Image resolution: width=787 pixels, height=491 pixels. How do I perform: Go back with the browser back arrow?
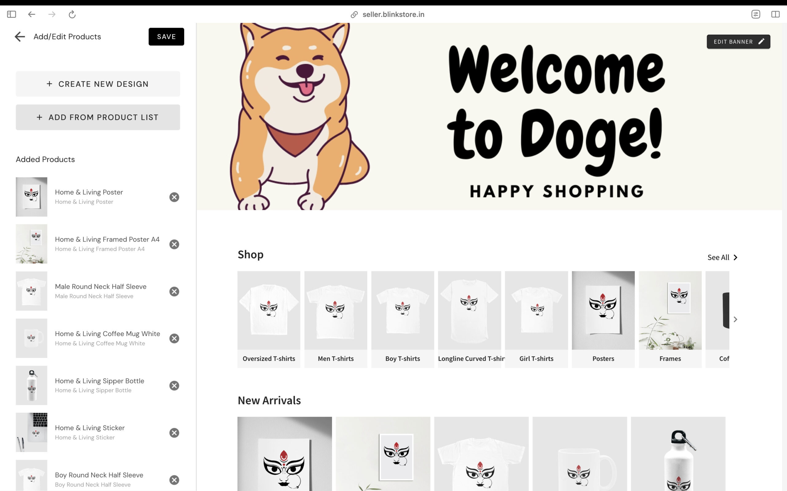point(32,14)
